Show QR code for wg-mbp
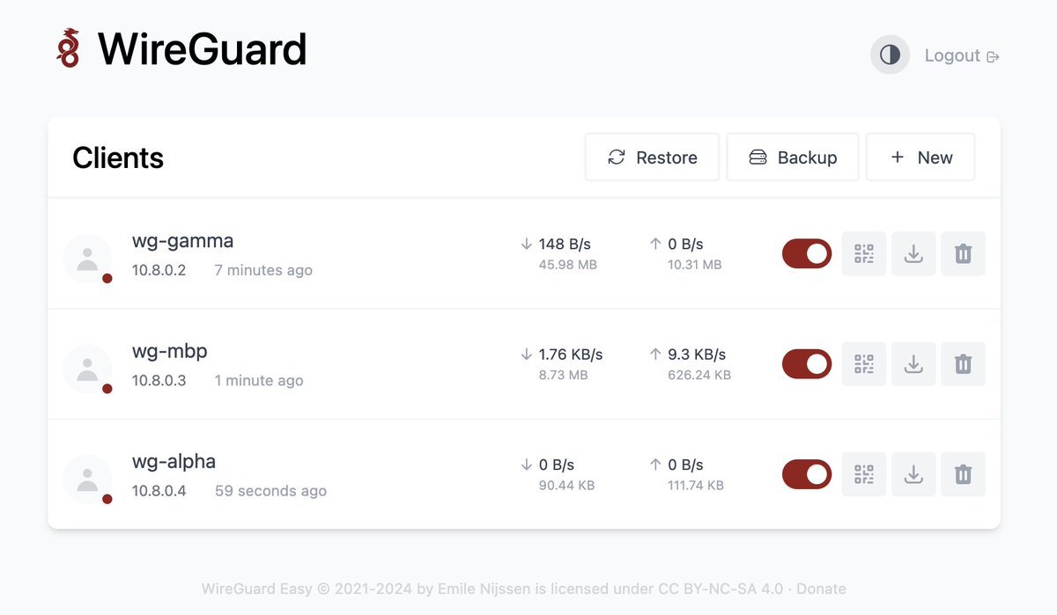Image resolution: width=1057 pixels, height=615 pixels. (x=864, y=364)
